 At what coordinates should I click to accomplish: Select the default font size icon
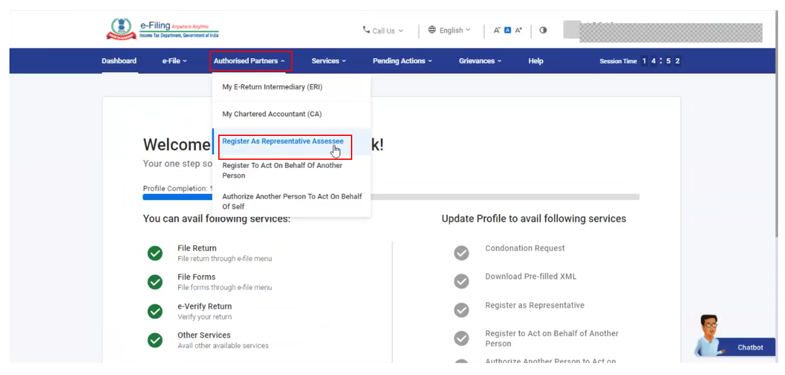click(508, 30)
